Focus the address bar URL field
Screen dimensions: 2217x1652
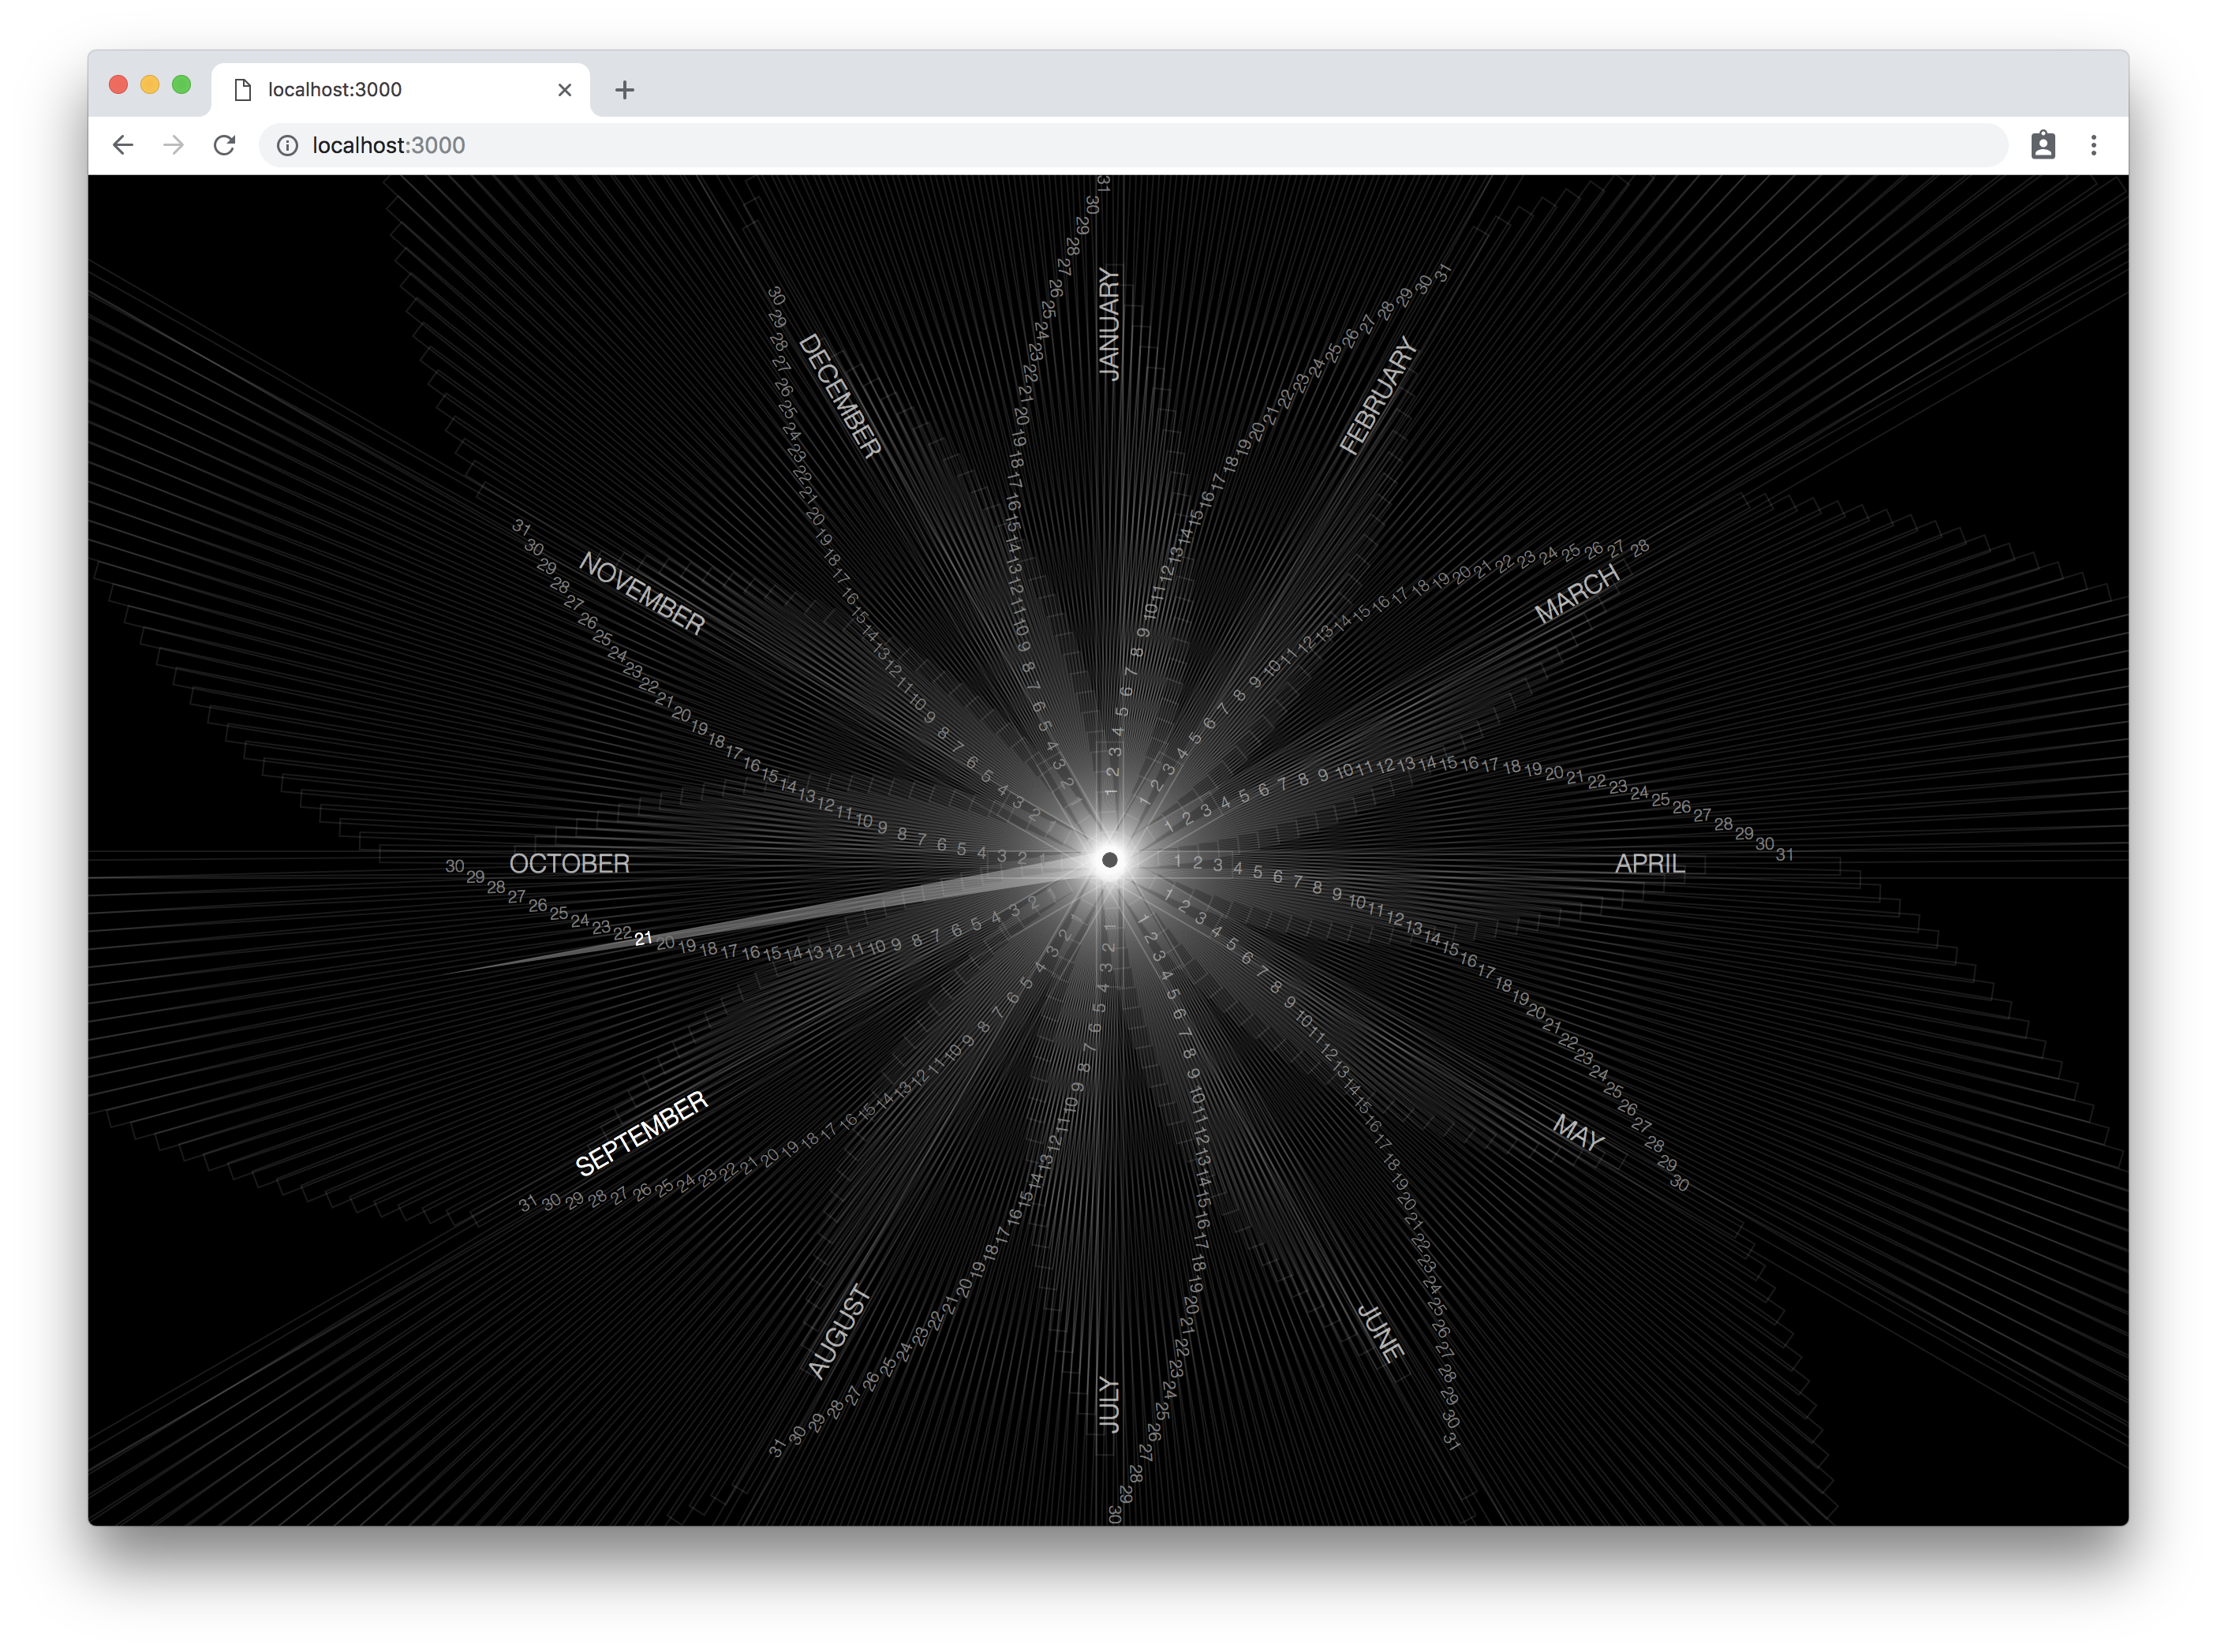click(1132, 146)
